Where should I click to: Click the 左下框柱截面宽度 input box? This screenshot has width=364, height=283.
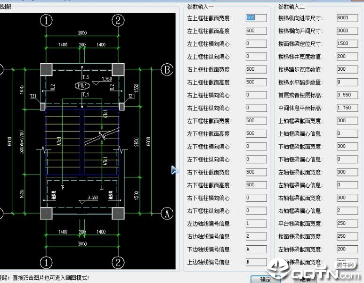click(x=256, y=121)
